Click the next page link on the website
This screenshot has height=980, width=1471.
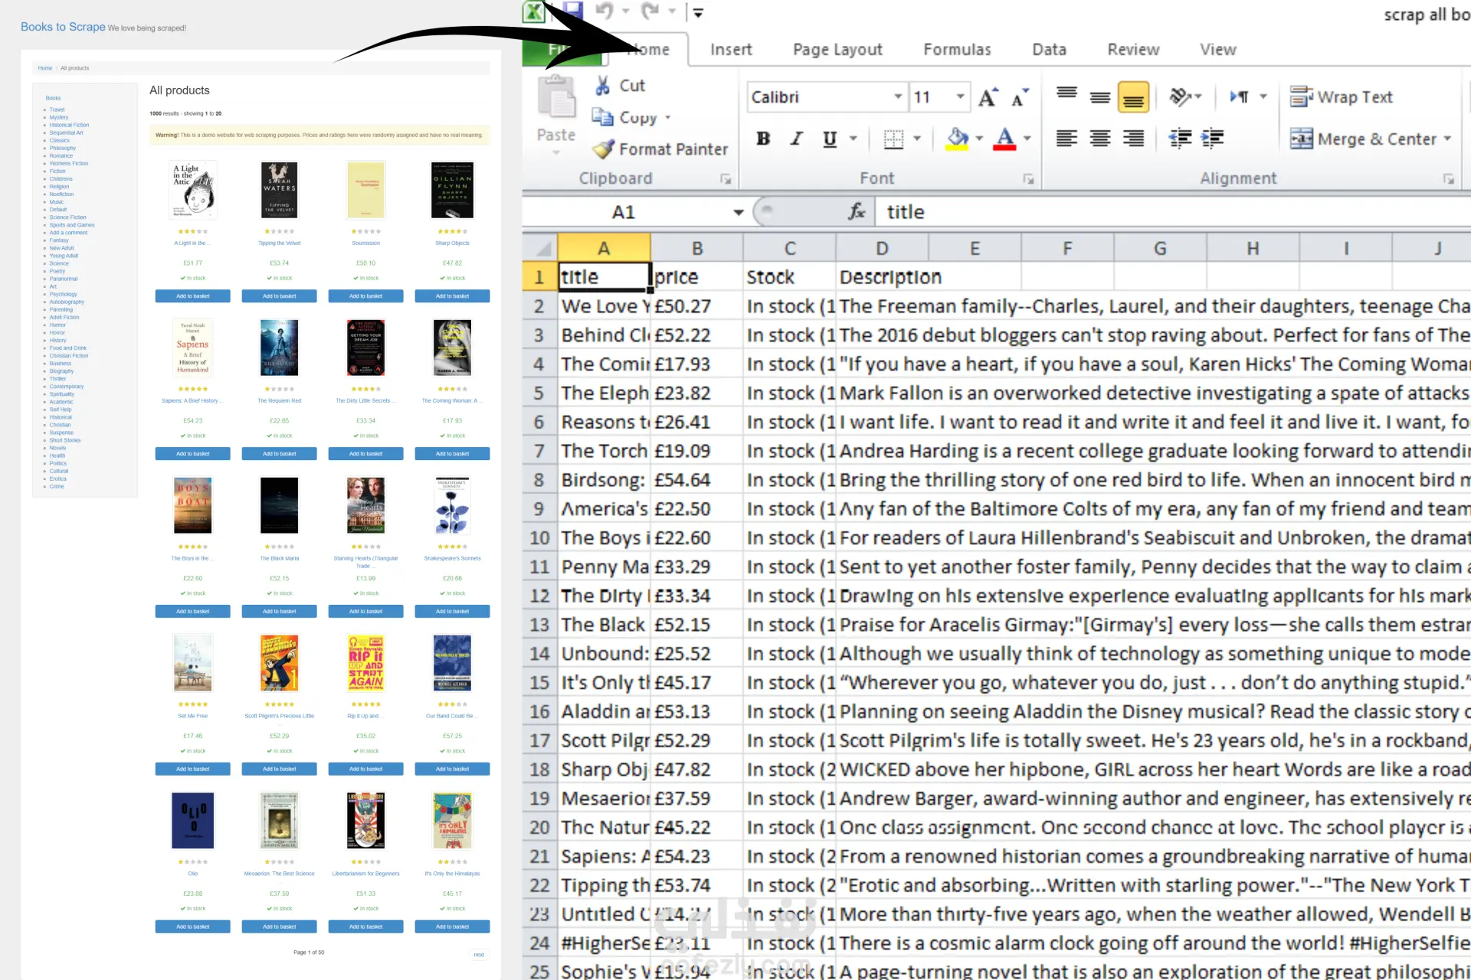[x=479, y=955]
